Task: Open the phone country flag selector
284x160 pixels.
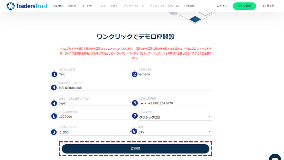Action: [x=143, y=103]
